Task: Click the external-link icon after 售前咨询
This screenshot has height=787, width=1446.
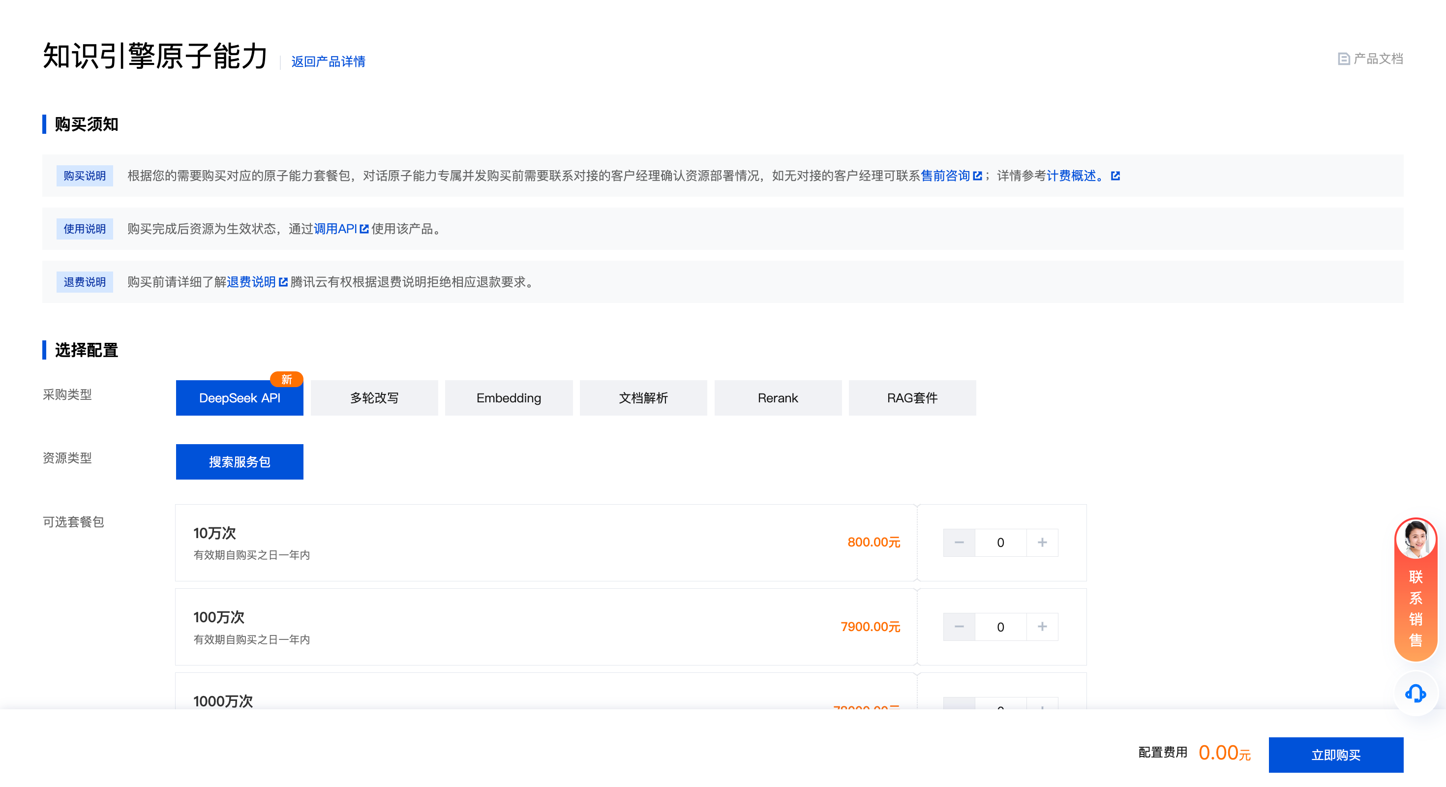Action: [x=977, y=176]
